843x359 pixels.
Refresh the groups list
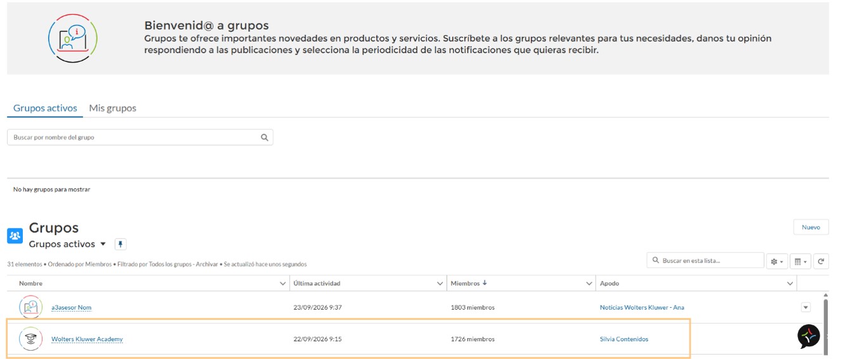tap(821, 261)
